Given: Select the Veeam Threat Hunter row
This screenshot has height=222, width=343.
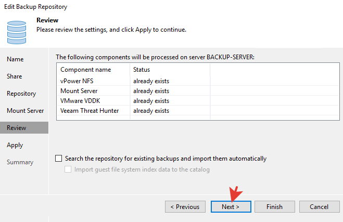Looking at the screenshot, I should pos(90,111).
